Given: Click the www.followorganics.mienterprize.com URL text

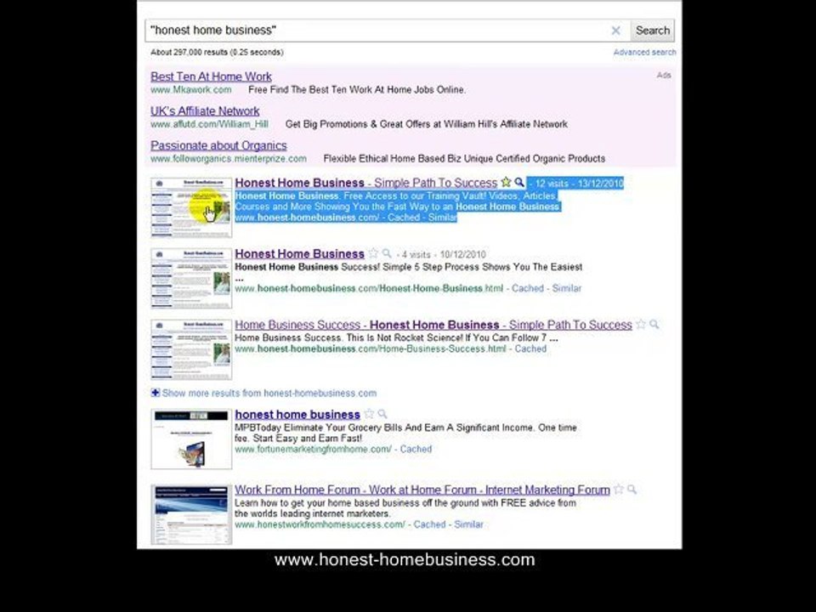Looking at the screenshot, I should click(229, 159).
